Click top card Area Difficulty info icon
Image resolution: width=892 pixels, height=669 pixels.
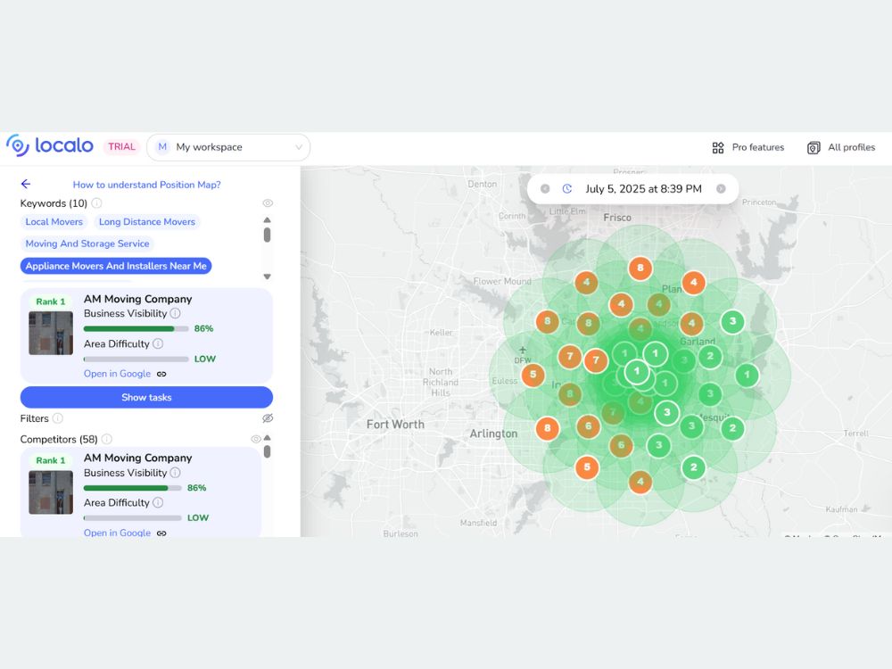(158, 343)
